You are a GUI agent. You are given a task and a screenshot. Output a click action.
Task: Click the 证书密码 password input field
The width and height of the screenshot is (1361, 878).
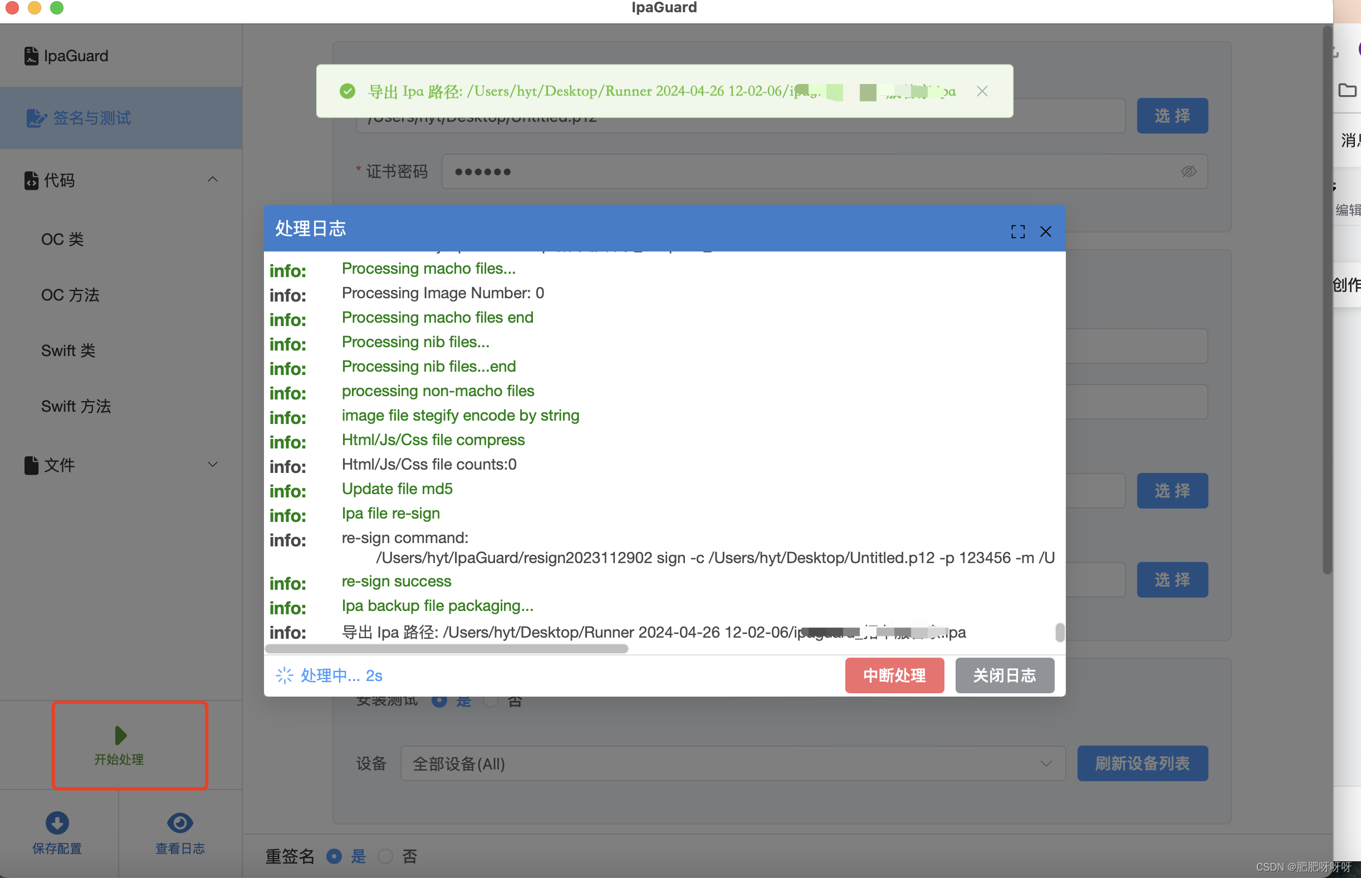[x=824, y=171]
